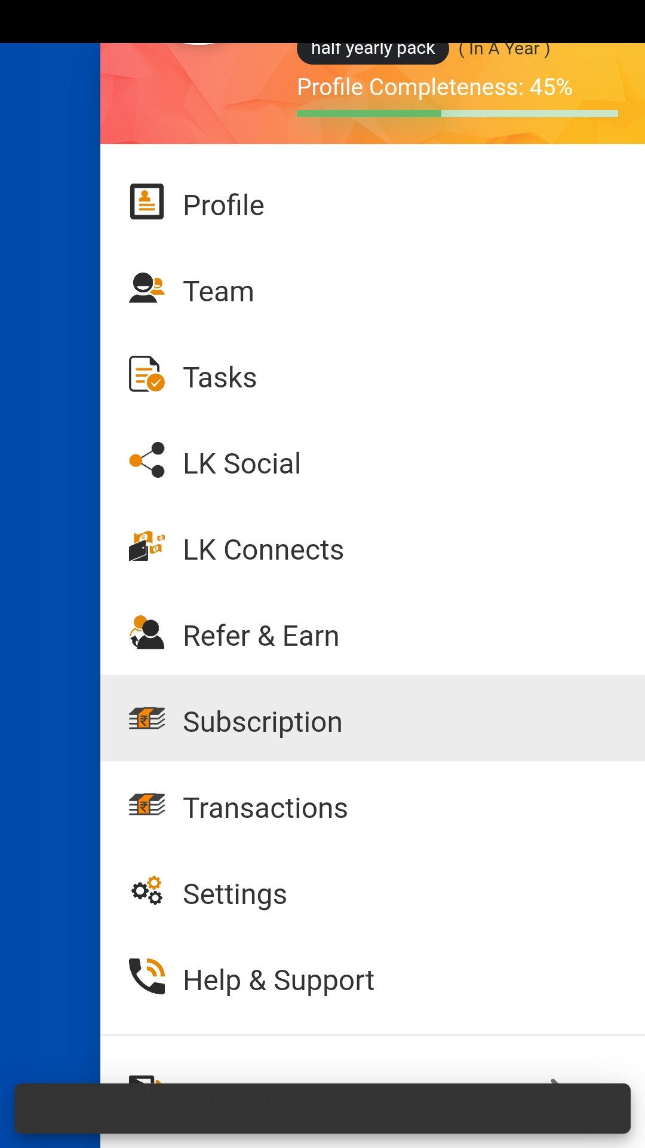Image resolution: width=645 pixels, height=1148 pixels.
Task: Click the Team members icon
Action: coord(147,288)
